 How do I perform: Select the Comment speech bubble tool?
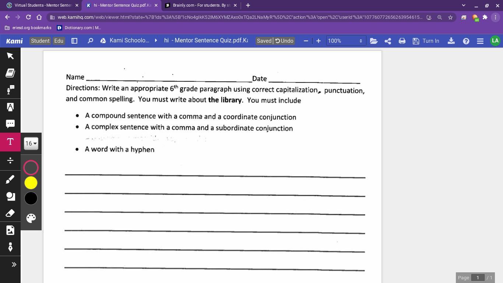(x=10, y=124)
